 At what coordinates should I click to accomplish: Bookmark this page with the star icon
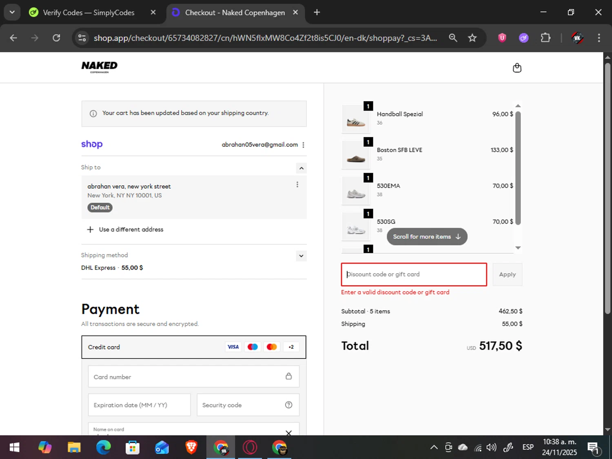[x=472, y=38]
